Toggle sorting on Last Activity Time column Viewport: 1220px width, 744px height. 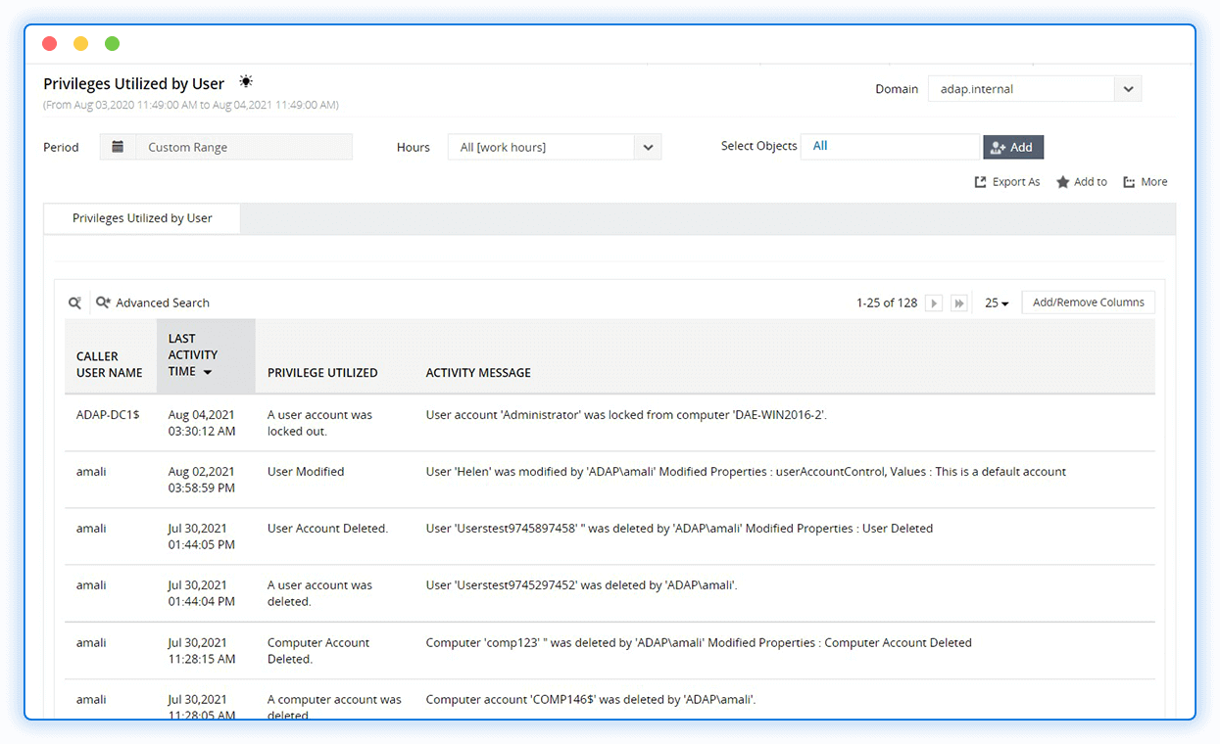[192, 354]
